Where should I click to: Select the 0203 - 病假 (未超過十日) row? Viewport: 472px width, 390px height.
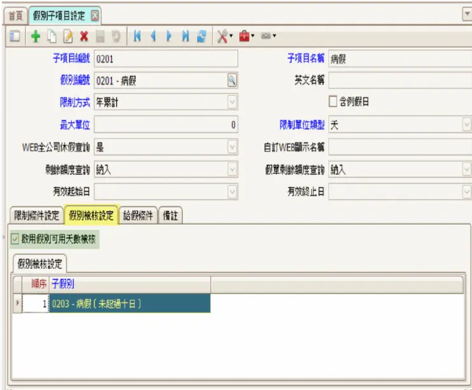click(x=130, y=304)
